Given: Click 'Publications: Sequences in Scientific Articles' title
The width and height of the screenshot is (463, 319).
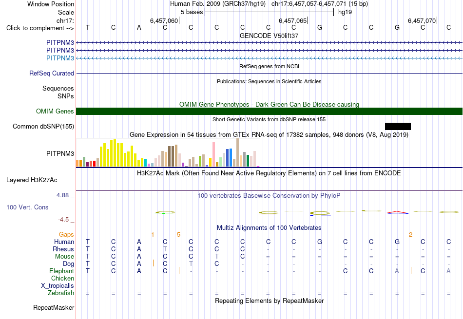Looking at the screenshot, I should 269,81.
